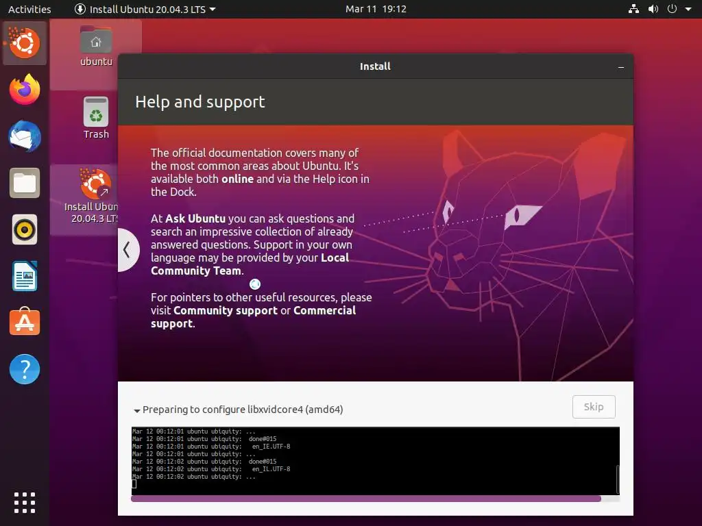Open Thunderbird mail from the dock

[25, 136]
